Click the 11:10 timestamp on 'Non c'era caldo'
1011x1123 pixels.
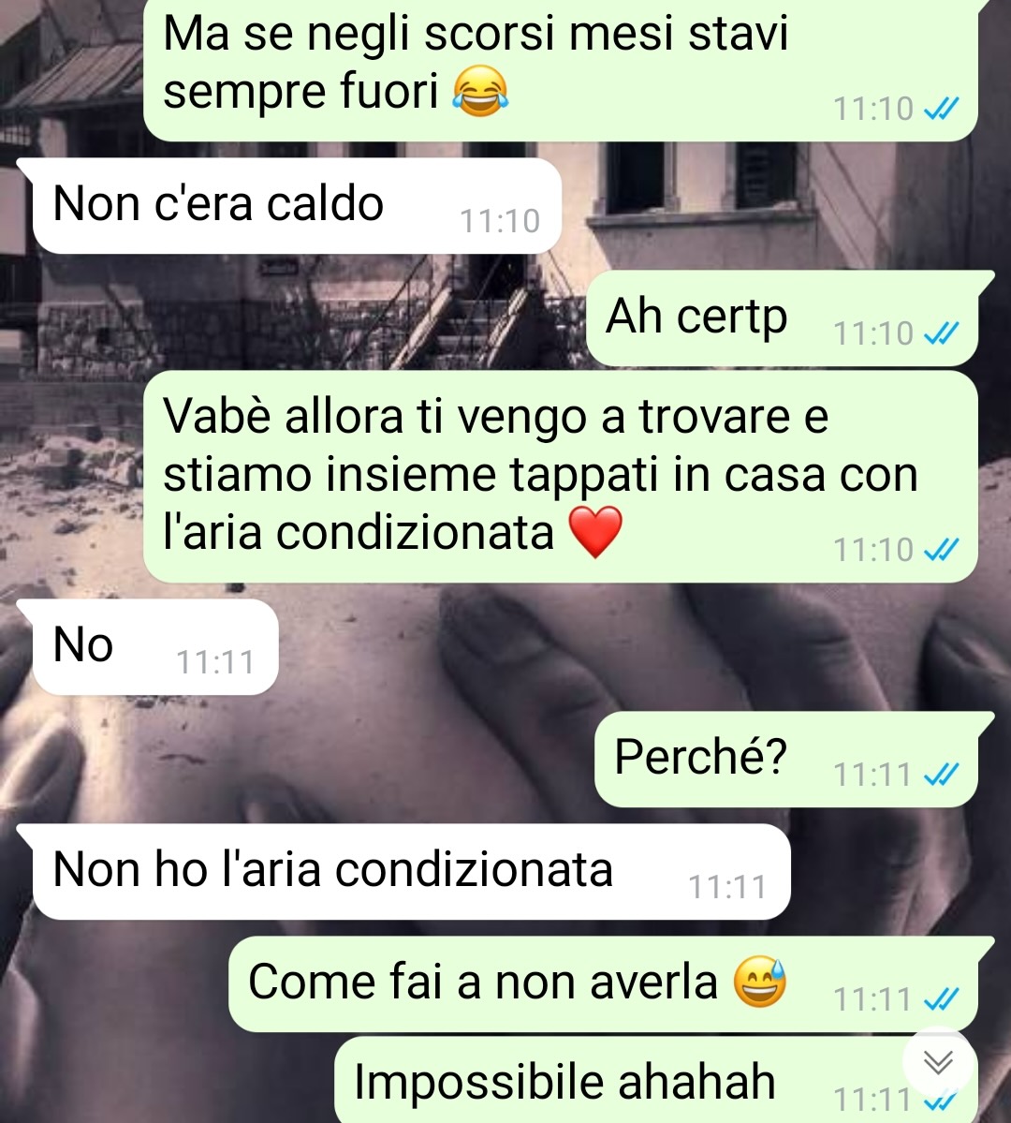pyautogui.click(x=500, y=221)
